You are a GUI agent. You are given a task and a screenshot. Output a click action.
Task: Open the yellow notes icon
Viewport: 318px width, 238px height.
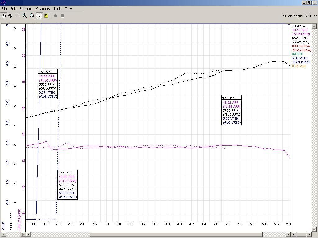coord(46,16)
